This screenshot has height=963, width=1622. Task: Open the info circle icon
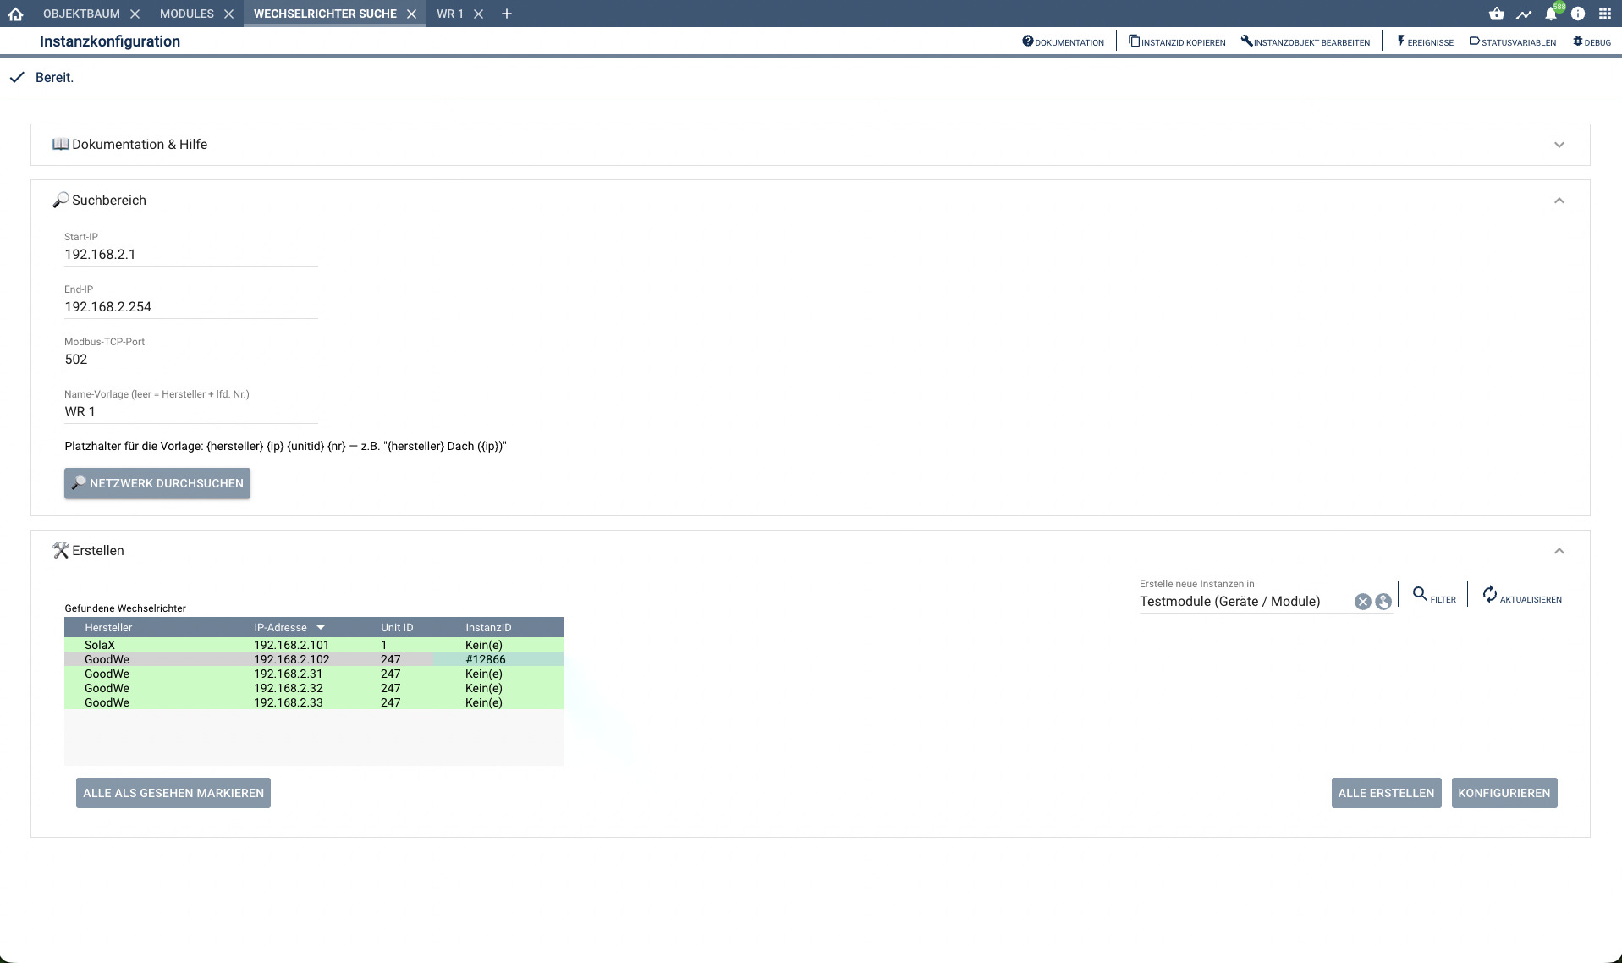pyautogui.click(x=1578, y=14)
